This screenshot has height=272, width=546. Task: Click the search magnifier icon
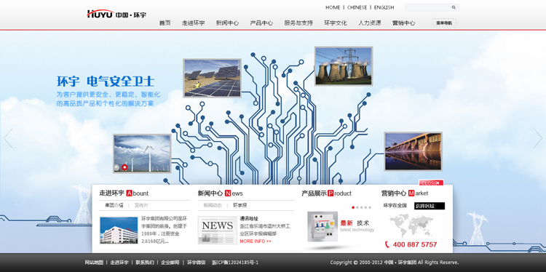[x=454, y=7]
